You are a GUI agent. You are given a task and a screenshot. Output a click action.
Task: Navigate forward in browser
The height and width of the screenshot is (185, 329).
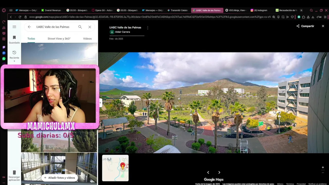pos(15,17)
